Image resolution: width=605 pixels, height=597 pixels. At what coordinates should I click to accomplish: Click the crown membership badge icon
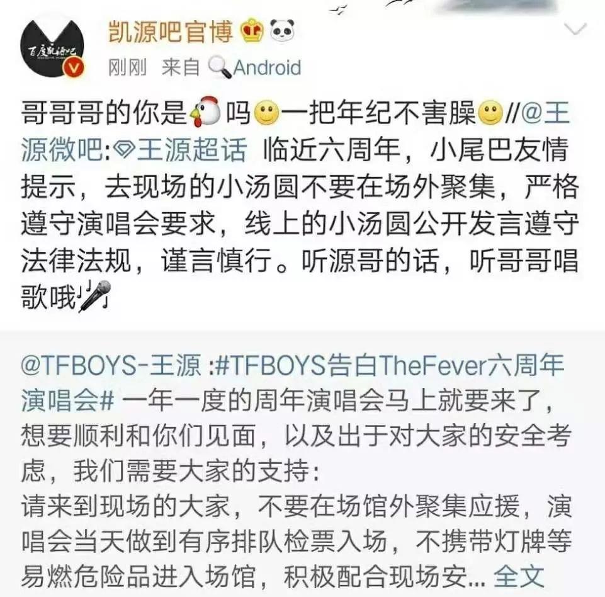(252, 30)
